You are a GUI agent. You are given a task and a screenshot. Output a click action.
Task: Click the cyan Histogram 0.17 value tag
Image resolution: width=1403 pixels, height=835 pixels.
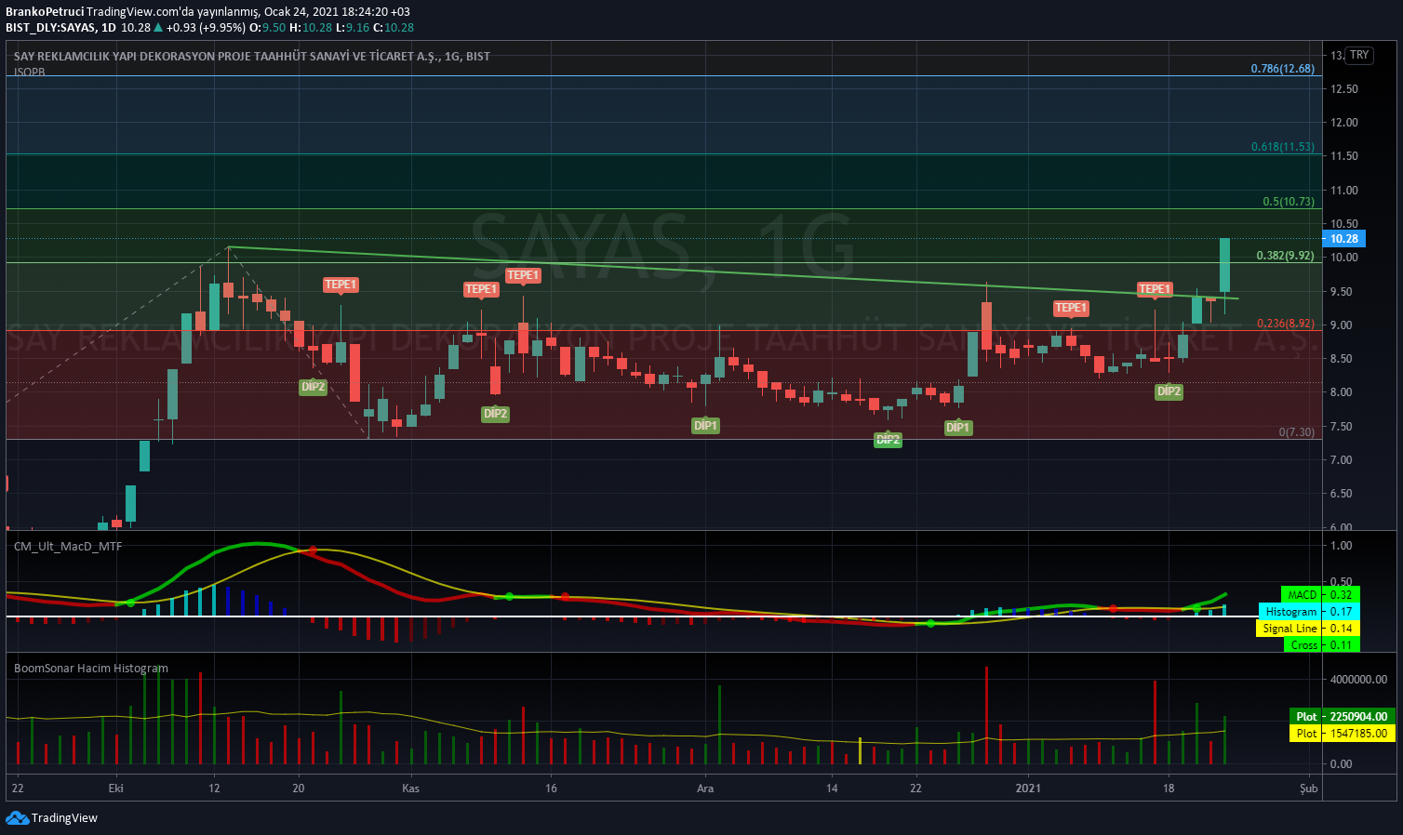1309,611
